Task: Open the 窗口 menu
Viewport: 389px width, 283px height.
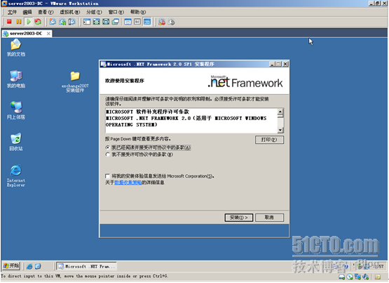Action: (x=116, y=12)
